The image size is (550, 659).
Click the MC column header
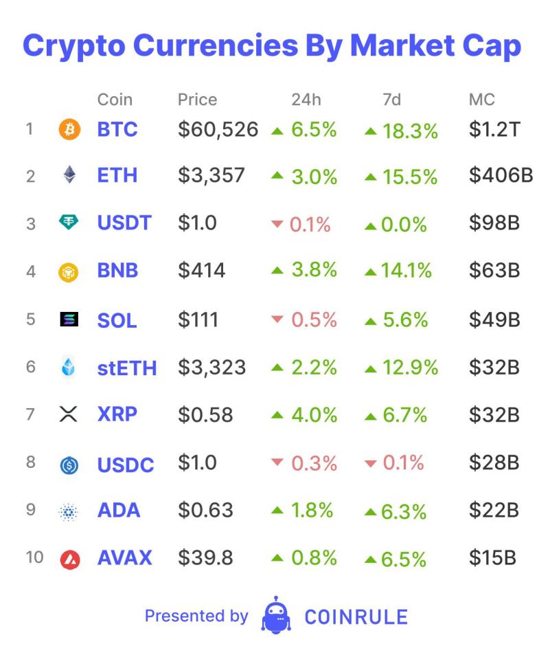[x=481, y=100]
